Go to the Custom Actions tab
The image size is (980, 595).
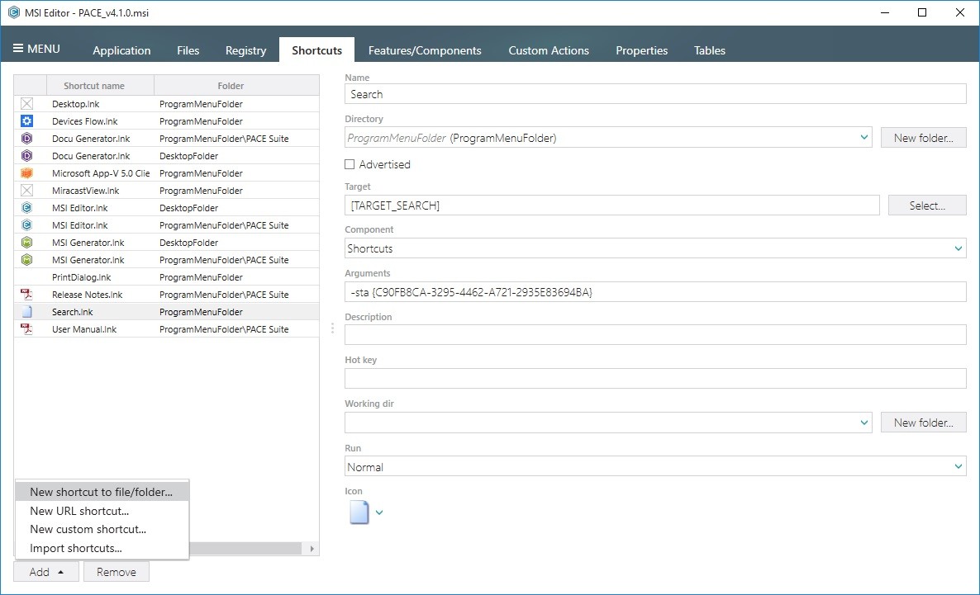click(x=549, y=50)
